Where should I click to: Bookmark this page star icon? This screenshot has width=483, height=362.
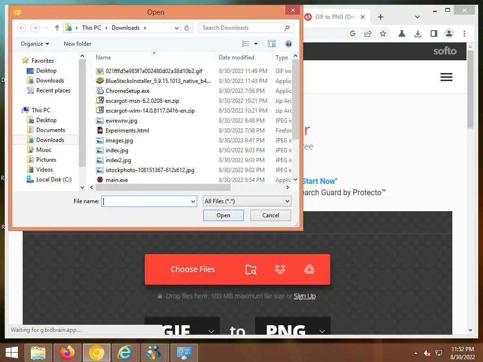383,33
